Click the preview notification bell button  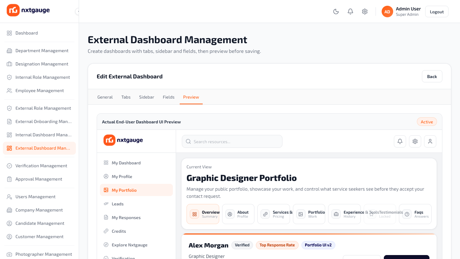(x=400, y=141)
